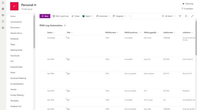Viewport: 197px width, 110px height.
Task: Open the list item titled 127
Action: point(68,100)
